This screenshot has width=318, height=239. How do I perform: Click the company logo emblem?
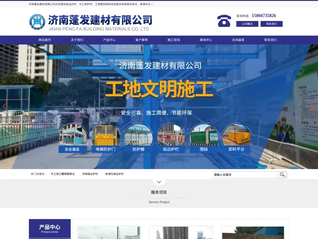[x=37, y=22]
